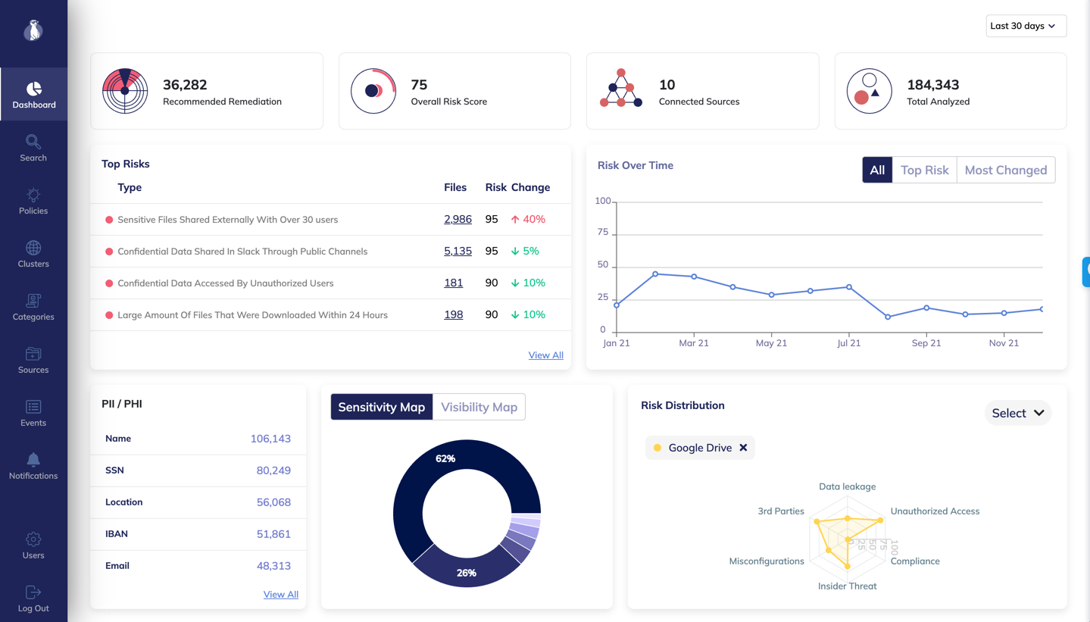Open Events list icon
This screenshot has height=622, width=1090.
click(x=33, y=407)
